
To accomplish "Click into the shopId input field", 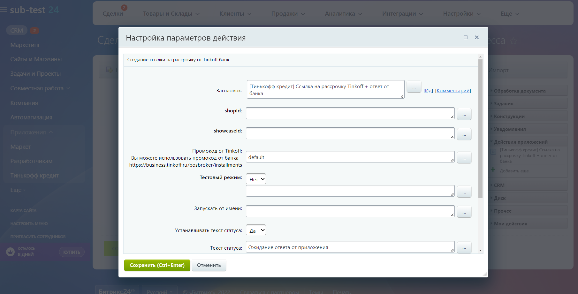I will pos(350,113).
